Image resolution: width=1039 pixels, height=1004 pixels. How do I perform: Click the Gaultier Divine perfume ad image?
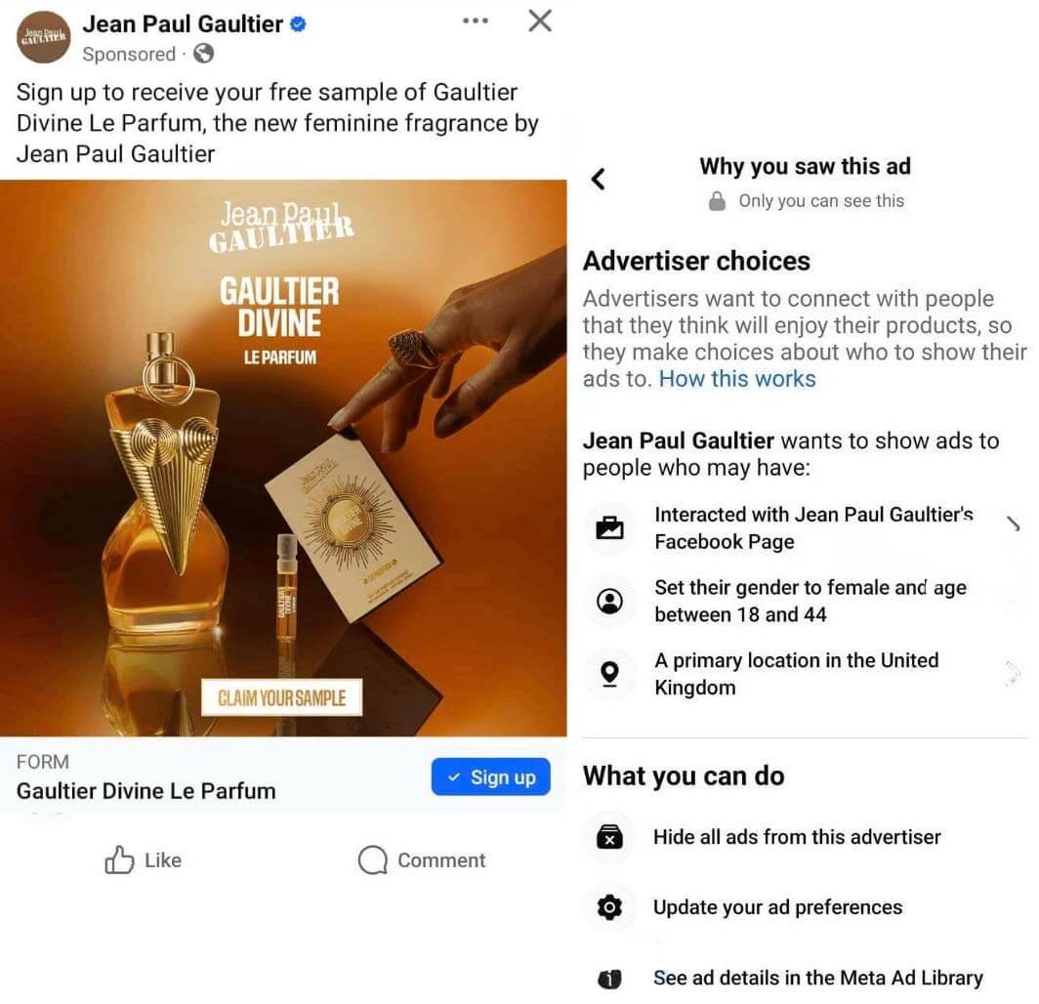tap(283, 458)
